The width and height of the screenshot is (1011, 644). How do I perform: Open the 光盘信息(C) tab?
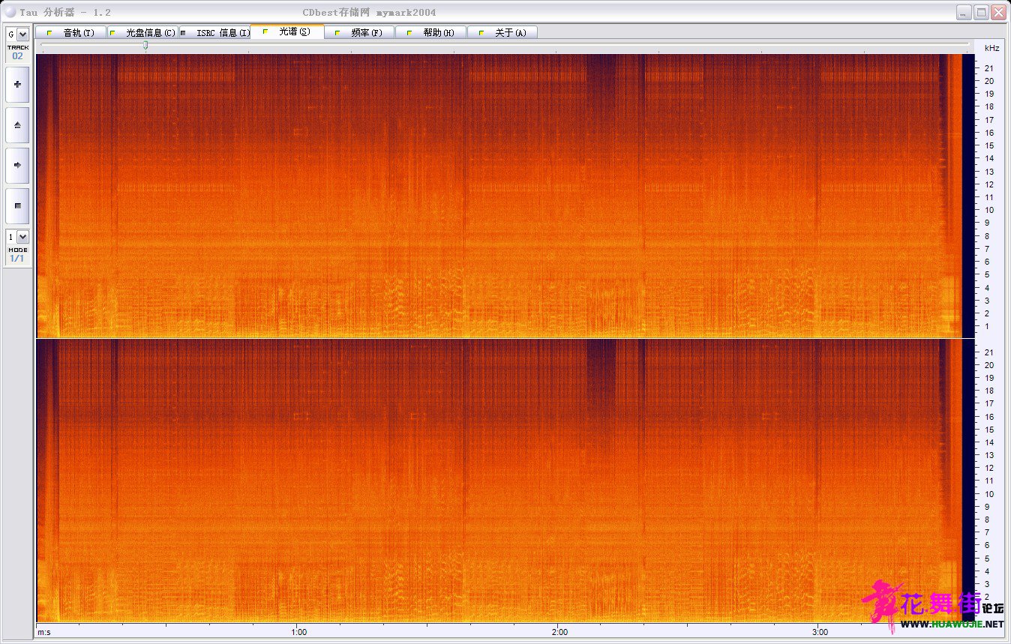tap(142, 32)
